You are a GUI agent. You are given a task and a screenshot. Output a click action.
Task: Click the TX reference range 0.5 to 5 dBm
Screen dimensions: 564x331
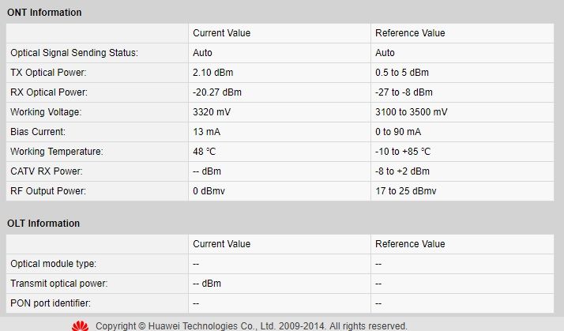click(x=403, y=73)
